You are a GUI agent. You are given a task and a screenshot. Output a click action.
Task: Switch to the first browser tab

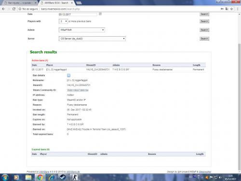click(20, 3)
